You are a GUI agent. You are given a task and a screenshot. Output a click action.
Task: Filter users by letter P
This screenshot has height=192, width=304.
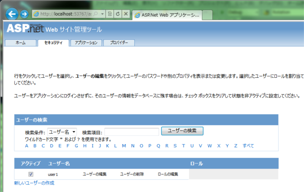[x=150, y=146]
